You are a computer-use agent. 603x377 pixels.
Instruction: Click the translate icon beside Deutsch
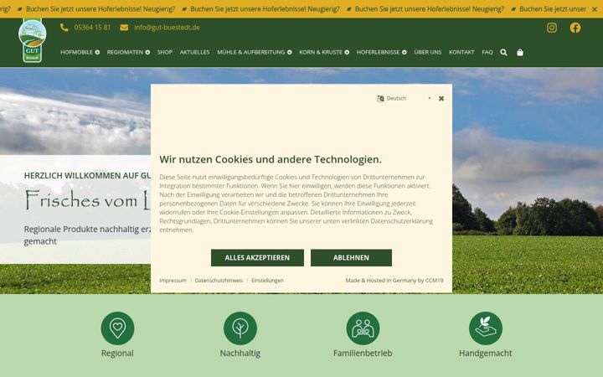[x=380, y=99]
